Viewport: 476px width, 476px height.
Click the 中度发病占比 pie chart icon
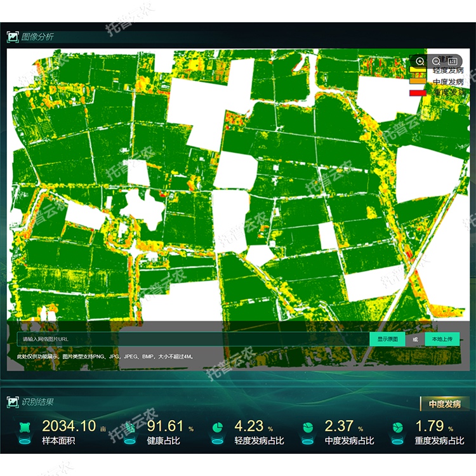(308, 426)
